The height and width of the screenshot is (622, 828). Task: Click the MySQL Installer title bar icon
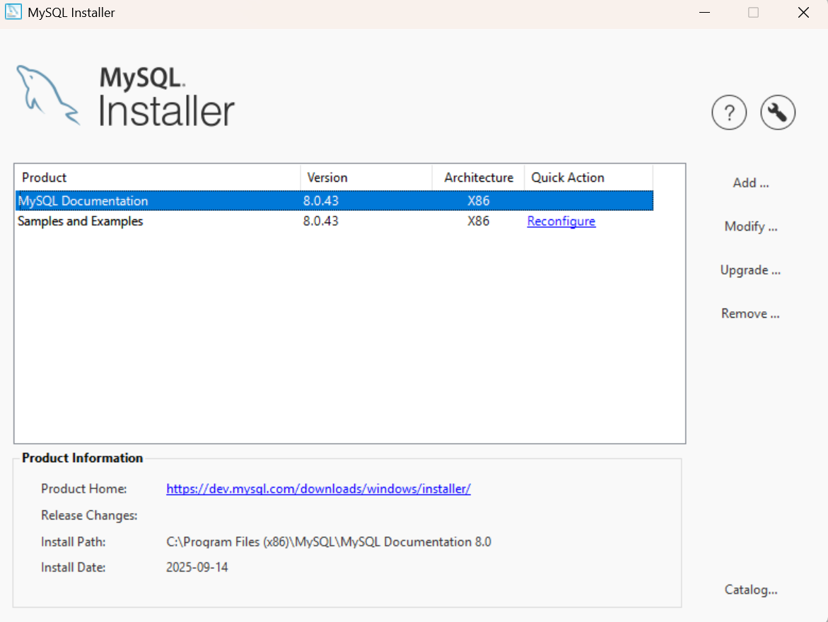(x=13, y=11)
